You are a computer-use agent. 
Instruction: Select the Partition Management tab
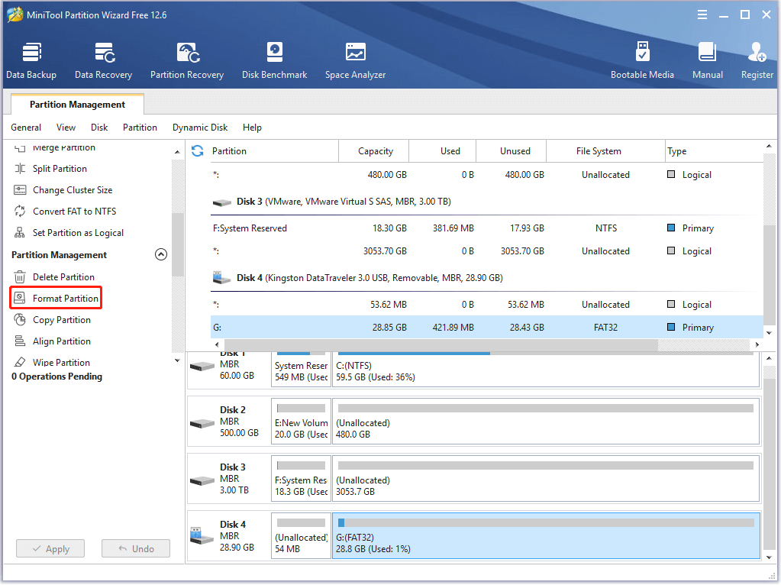pyautogui.click(x=77, y=104)
